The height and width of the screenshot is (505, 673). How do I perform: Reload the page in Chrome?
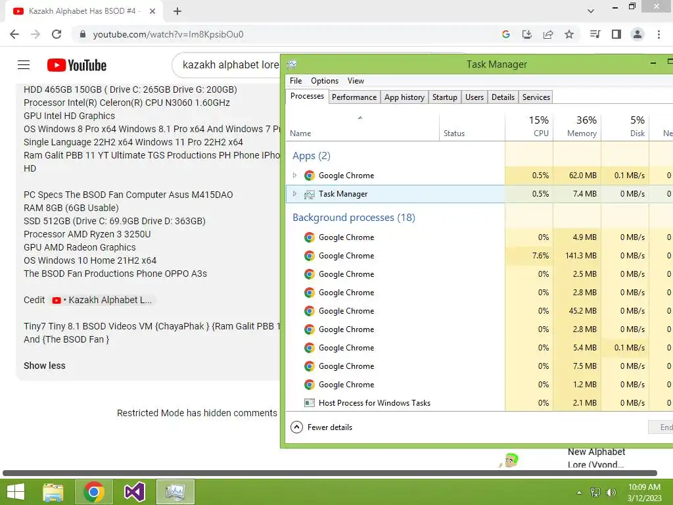[57, 34]
